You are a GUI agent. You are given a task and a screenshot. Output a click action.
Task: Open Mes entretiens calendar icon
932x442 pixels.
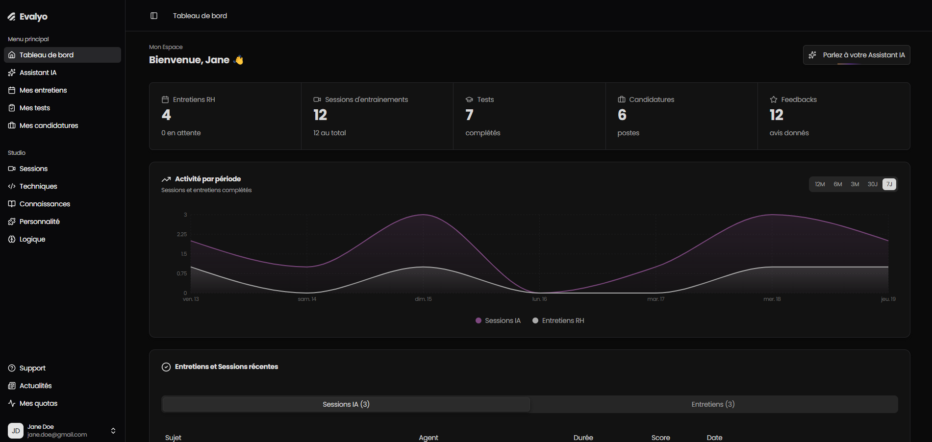point(12,90)
